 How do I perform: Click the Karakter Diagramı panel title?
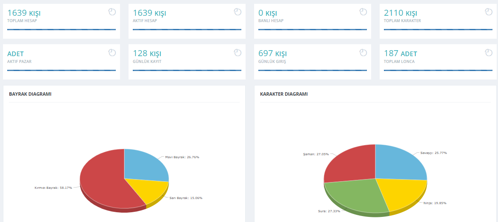tap(283, 94)
